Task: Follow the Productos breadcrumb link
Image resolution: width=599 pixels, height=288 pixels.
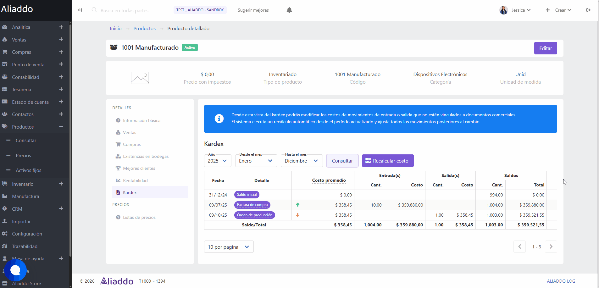Action: tap(144, 28)
